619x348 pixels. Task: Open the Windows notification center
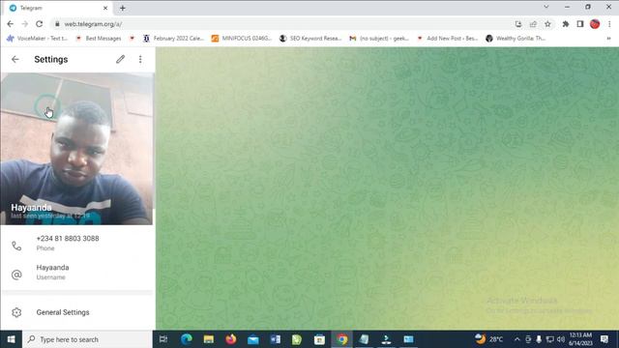[604, 339]
